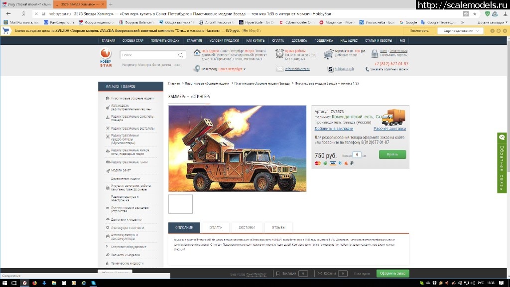Screen dimensions: 510x287
Task: Click the browser downloads arrow icon
Action: coord(505,13)
